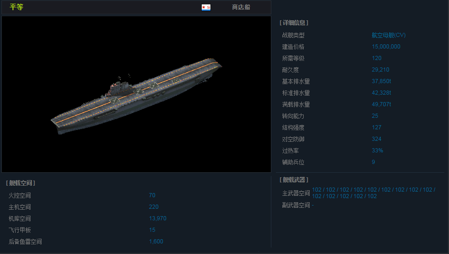Click the [舰载空间] section header
Screen dimensions: 449x254
(x=21, y=183)
